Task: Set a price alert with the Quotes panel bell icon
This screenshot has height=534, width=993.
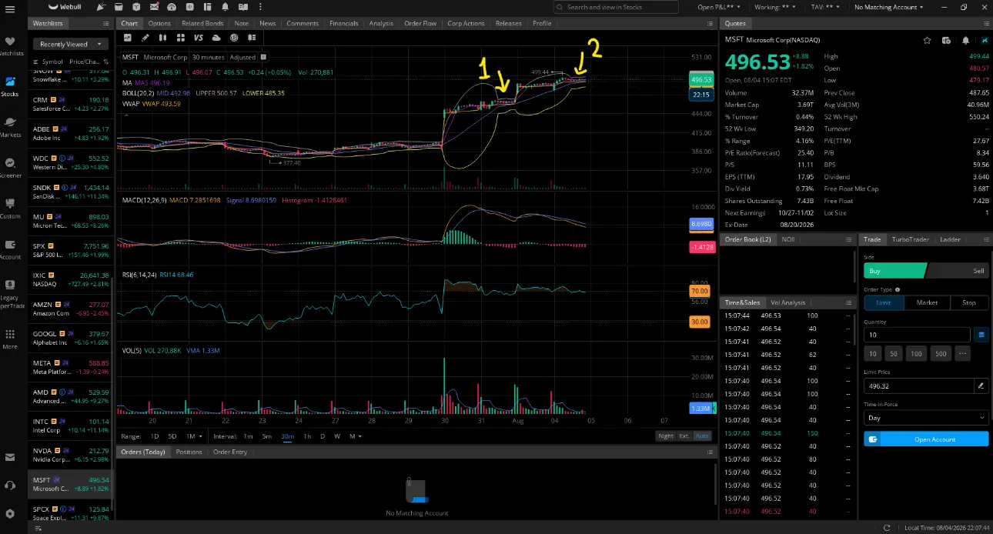Action: tap(966, 40)
